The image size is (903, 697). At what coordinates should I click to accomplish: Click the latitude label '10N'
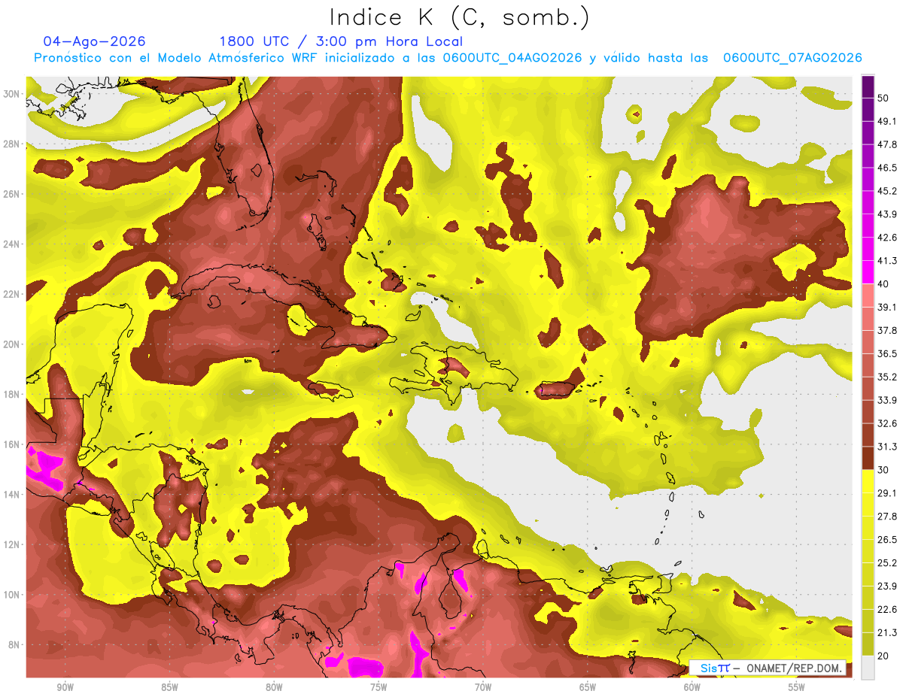tap(11, 595)
